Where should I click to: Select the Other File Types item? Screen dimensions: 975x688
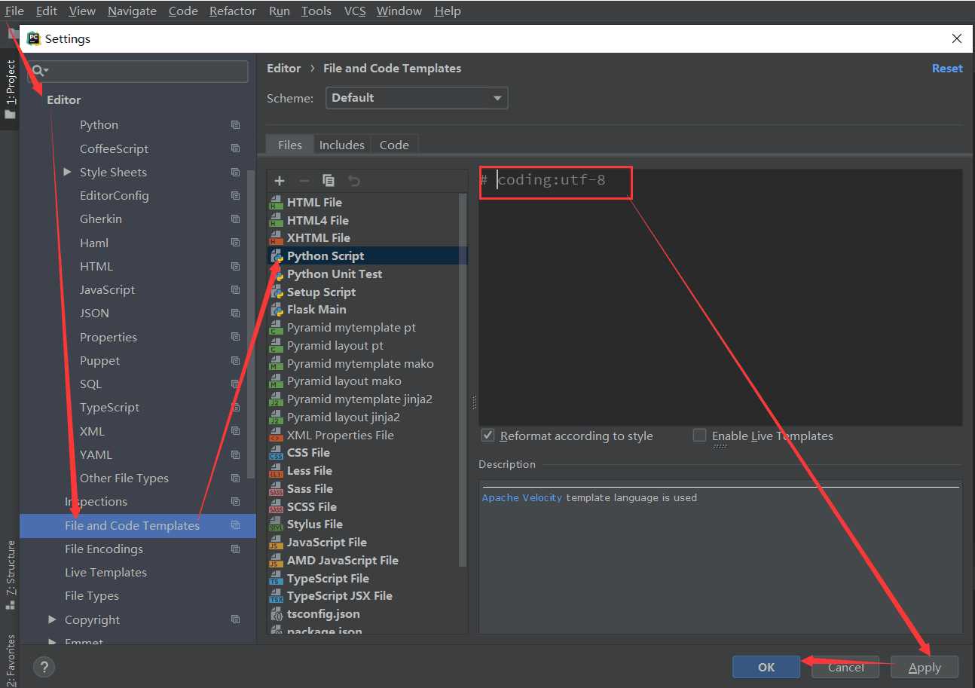click(124, 479)
